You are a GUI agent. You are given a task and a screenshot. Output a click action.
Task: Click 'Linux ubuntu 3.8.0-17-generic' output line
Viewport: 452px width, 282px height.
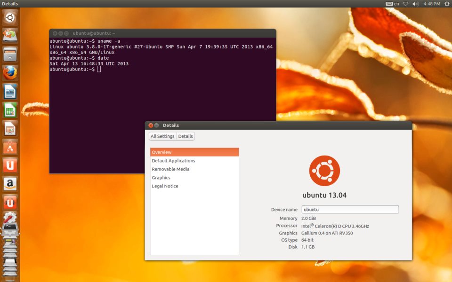coord(161,47)
